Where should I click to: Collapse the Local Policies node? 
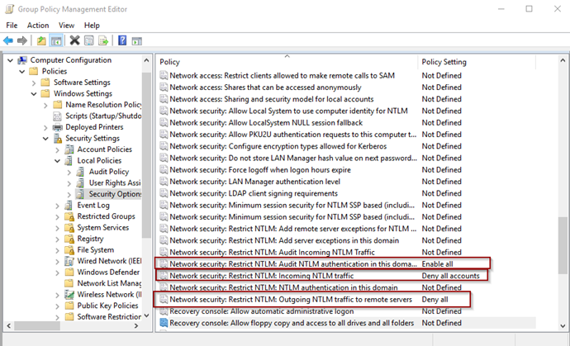[x=57, y=161]
